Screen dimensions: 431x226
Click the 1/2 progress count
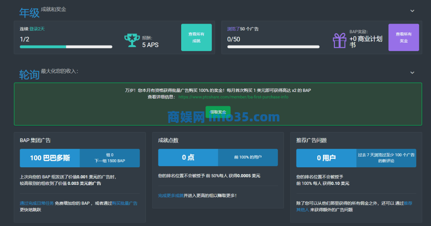click(x=24, y=39)
